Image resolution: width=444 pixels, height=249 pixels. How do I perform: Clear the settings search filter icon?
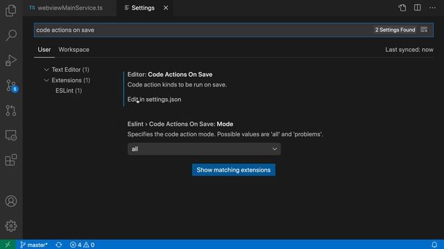coord(424,30)
